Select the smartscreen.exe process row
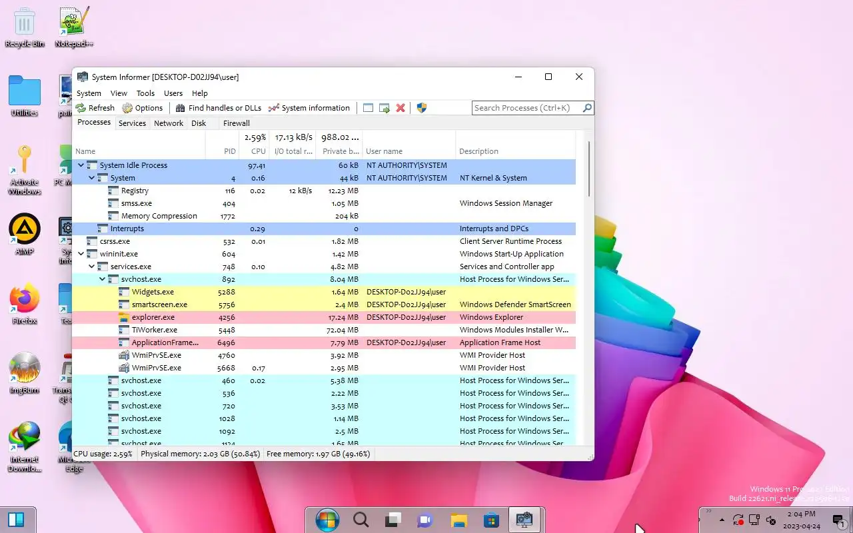Image resolution: width=853 pixels, height=533 pixels. 324,304
